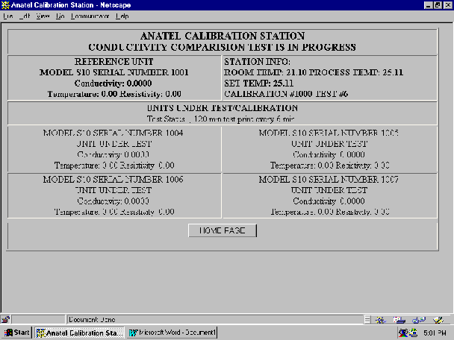
Task: Click the Test Status 120 min line
Action: click(221, 119)
